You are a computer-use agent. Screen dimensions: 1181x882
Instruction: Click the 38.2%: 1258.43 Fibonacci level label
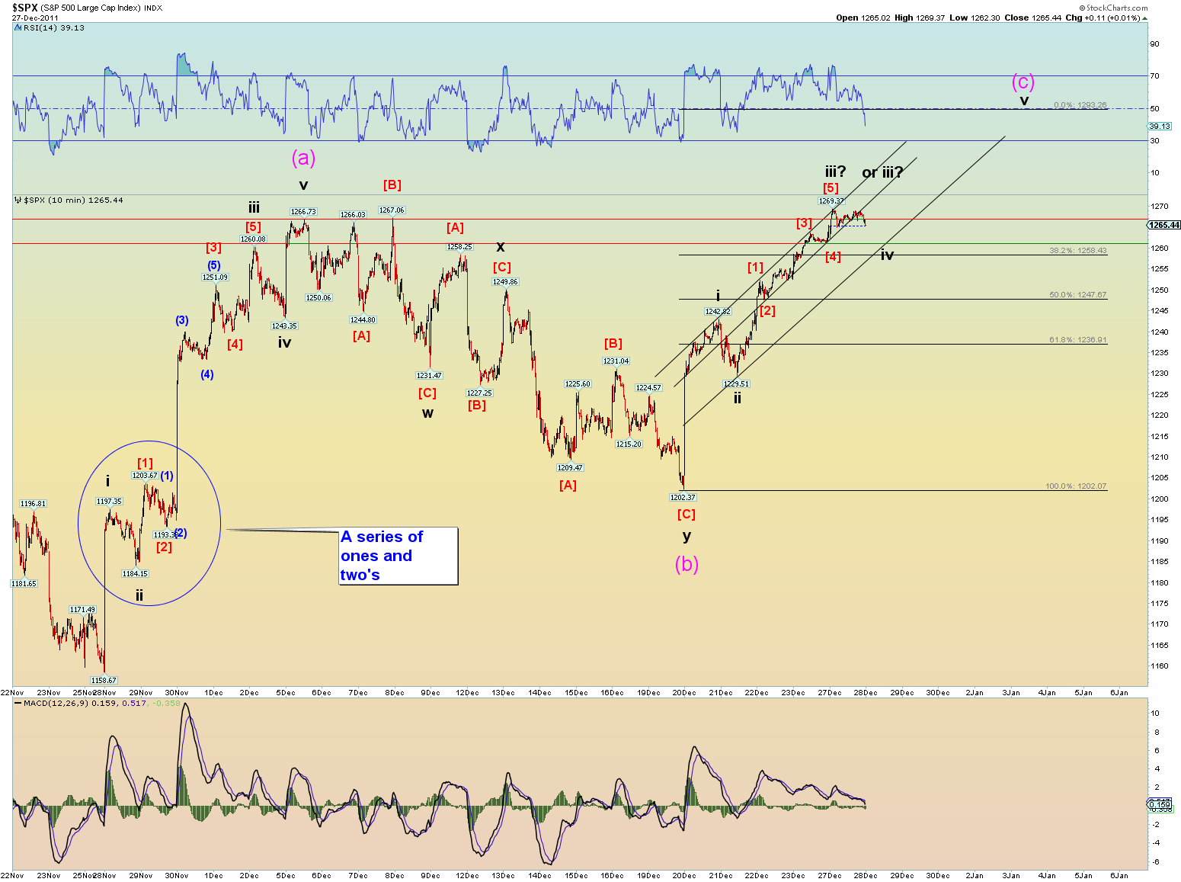pyautogui.click(x=1077, y=250)
